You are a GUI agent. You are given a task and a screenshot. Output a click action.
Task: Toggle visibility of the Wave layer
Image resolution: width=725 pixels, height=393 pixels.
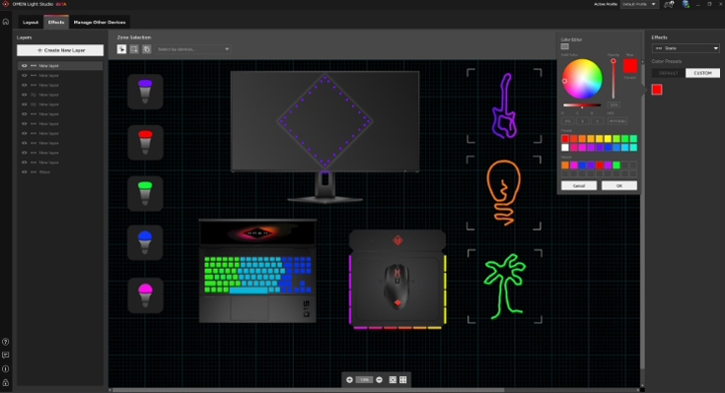pos(25,171)
